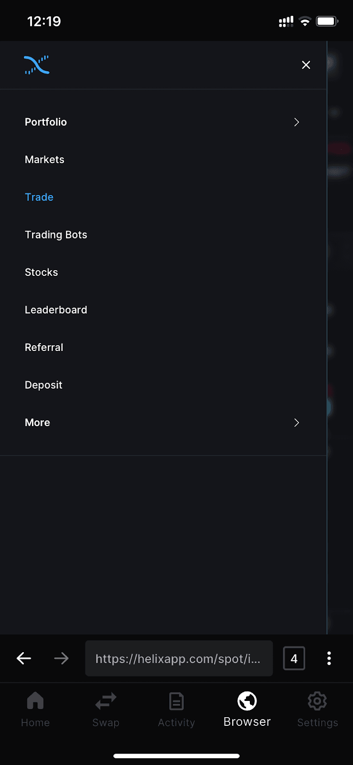Tap the Deposit menu entry
353x765 pixels.
tap(43, 385)
